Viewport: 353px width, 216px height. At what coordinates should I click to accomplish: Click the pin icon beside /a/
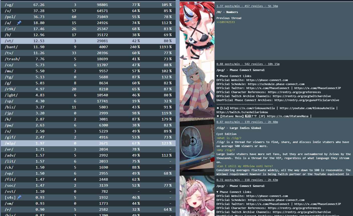coord(19,23)
